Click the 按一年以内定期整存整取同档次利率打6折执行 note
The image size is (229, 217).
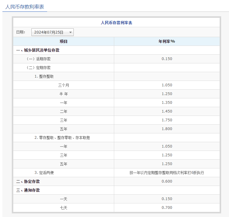(x=167, y=173)
